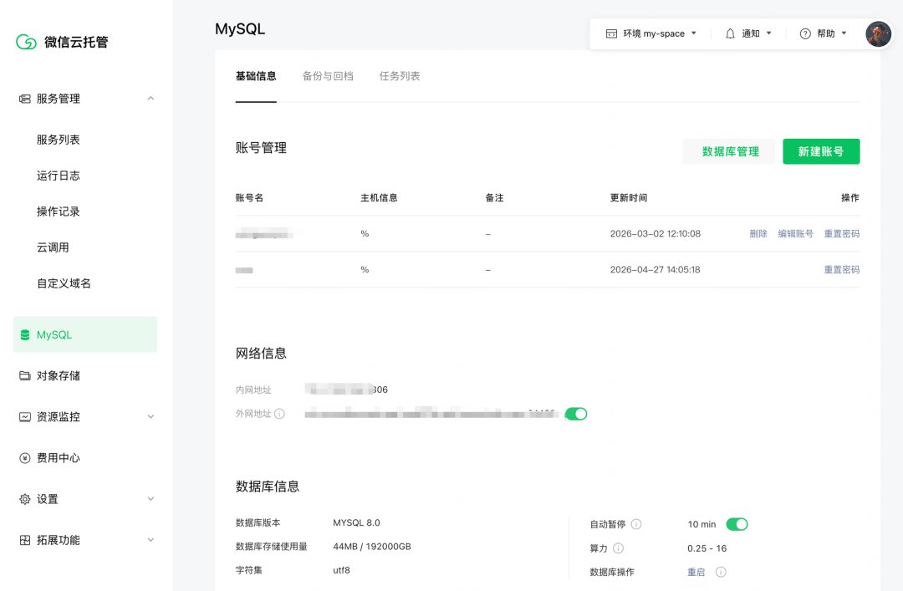Click info icon next to 自动暂停
903x591 pixels.
tap(636, 524)
